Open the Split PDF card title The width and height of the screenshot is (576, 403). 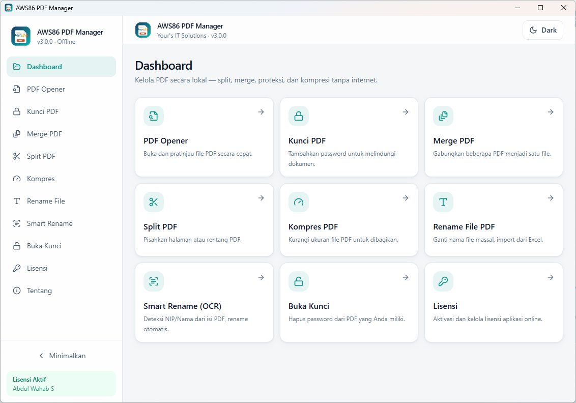click(160, 226)
